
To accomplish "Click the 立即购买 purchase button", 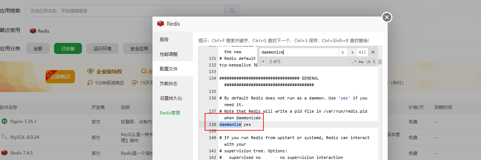I will pyautogui.click(x=60, y=77).
